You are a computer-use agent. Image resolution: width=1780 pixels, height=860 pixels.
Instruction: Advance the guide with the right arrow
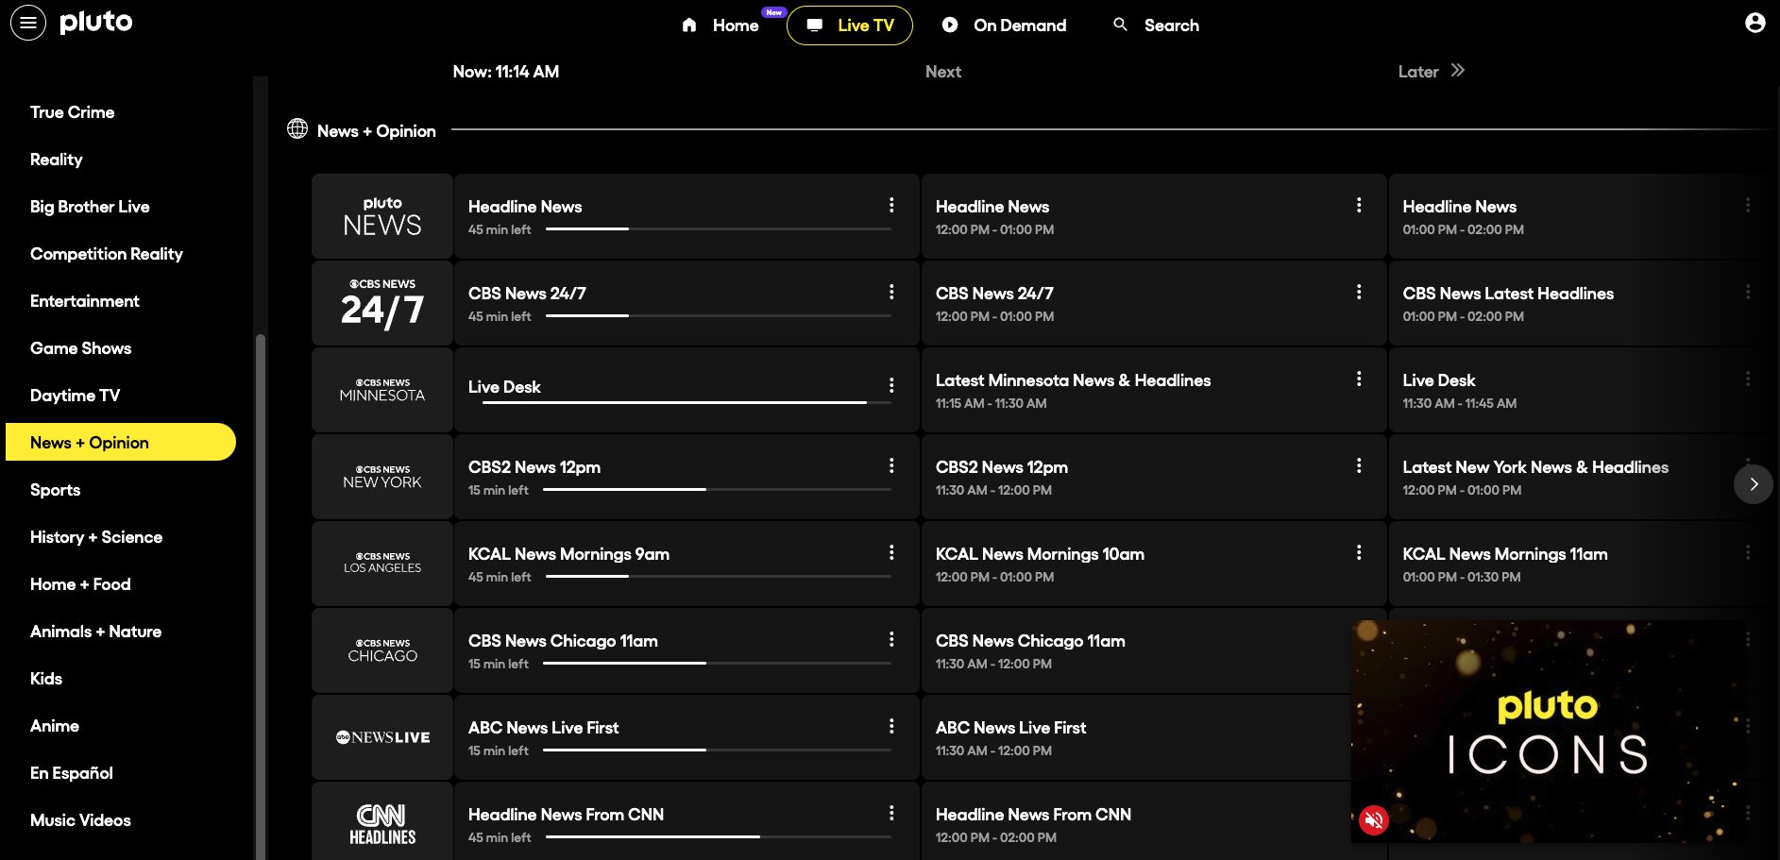(1754, 484)
